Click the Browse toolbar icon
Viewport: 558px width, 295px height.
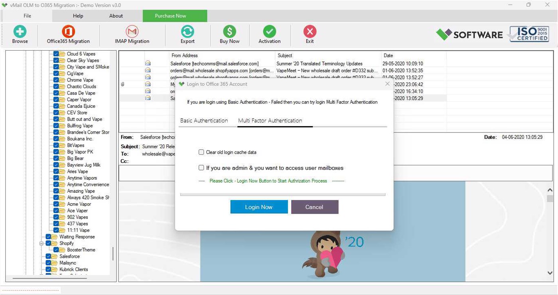coord(20,32)
